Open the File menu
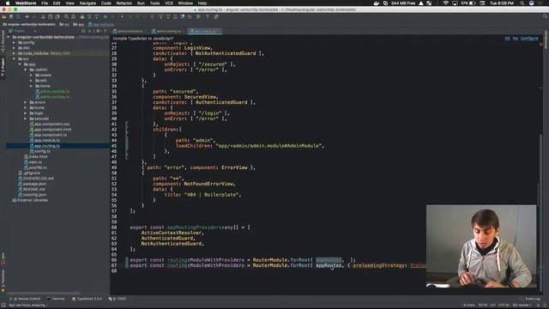The height and width of the screenshot is (309, 549). [45, 3]
